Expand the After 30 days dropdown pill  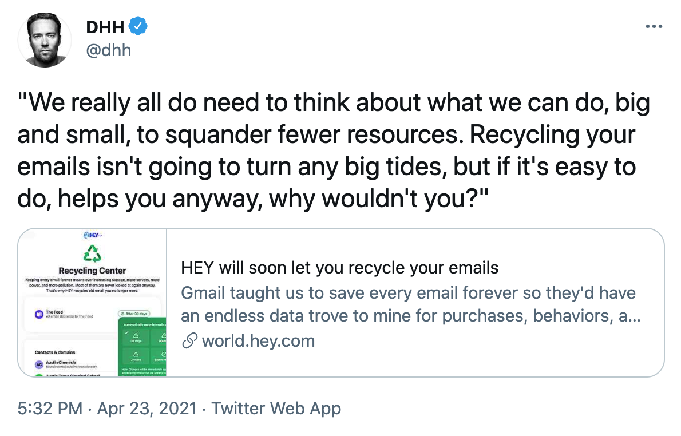click(134, 314)
